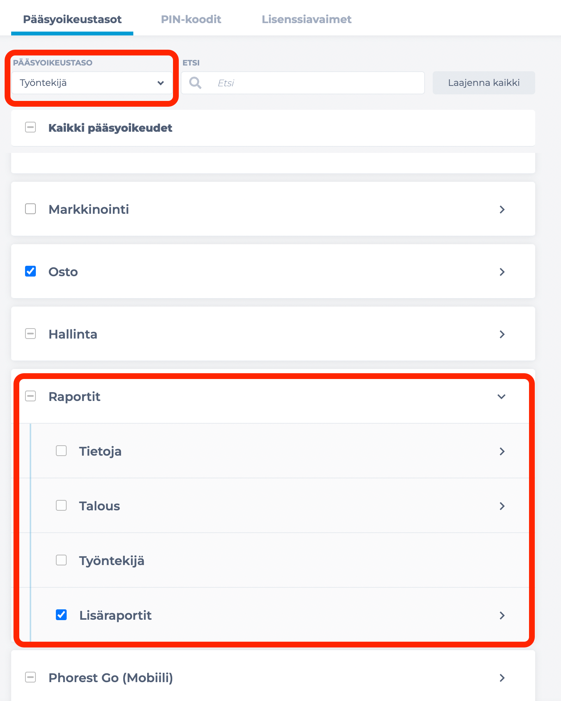The height and width of the screenshot is (701, 561).
Task: Open the Pääsyoikeustaso dropdown showing Työntekijä
Action: [x=92, y=83]
